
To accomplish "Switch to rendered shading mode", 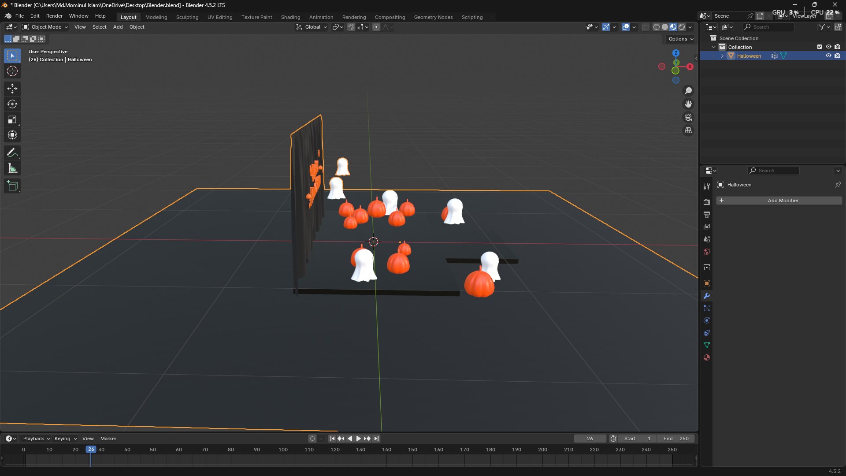I will [x=682, y=27].
